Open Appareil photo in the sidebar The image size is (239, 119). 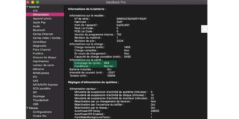[42, 18]
